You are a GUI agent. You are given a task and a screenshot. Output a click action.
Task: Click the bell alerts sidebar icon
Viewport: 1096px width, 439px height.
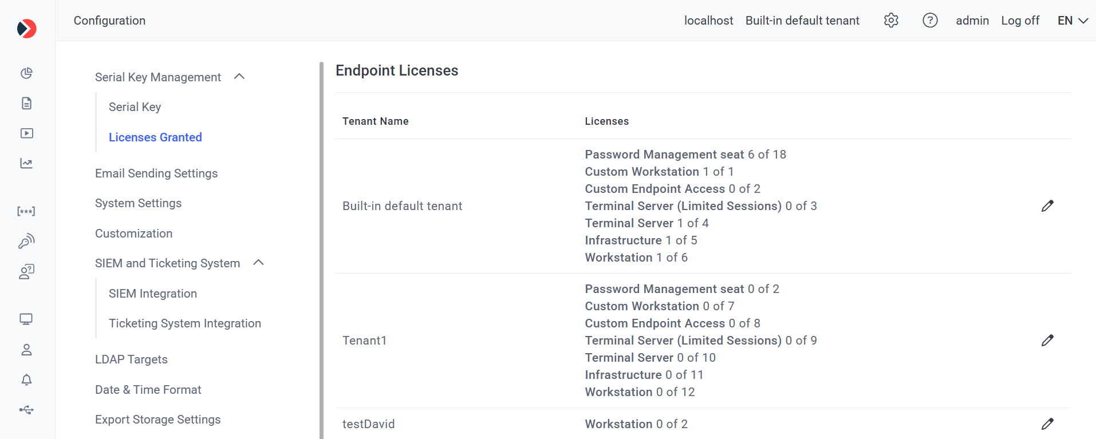tap(26, 380)
